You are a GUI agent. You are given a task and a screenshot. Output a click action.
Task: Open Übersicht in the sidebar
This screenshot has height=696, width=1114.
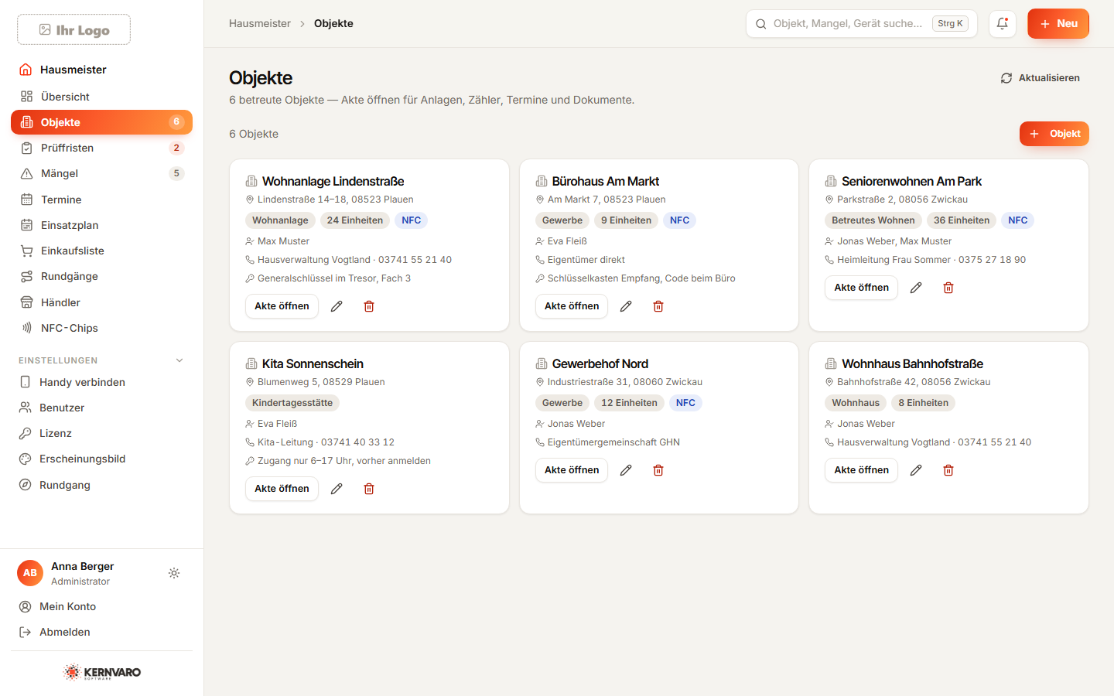101,97
